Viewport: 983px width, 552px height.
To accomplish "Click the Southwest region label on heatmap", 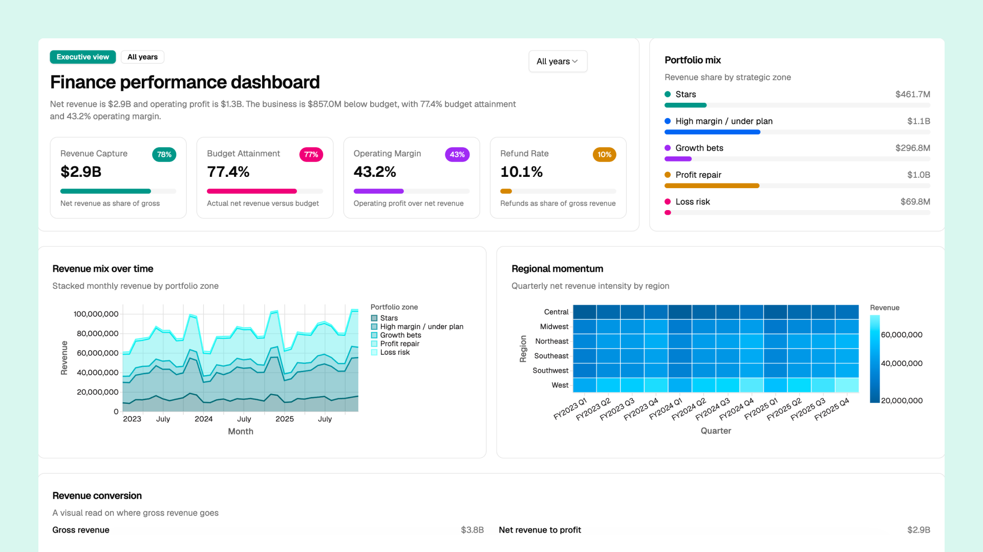I will pos(550,371).
